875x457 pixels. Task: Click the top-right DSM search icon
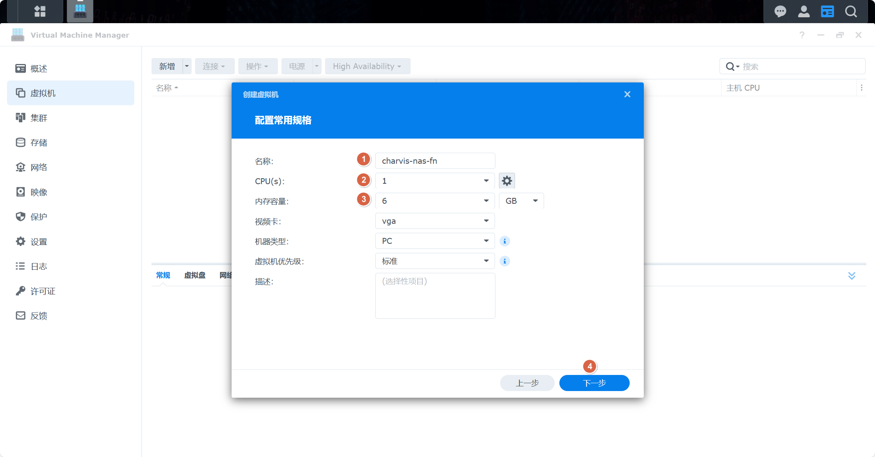[x=851, y=11]
